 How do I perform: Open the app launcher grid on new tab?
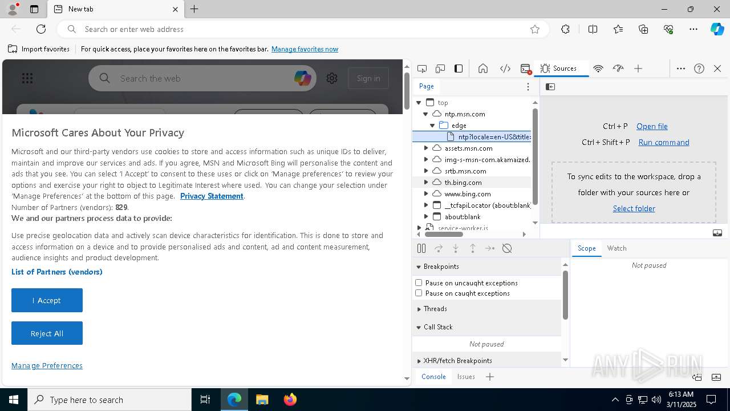[27, 78]
